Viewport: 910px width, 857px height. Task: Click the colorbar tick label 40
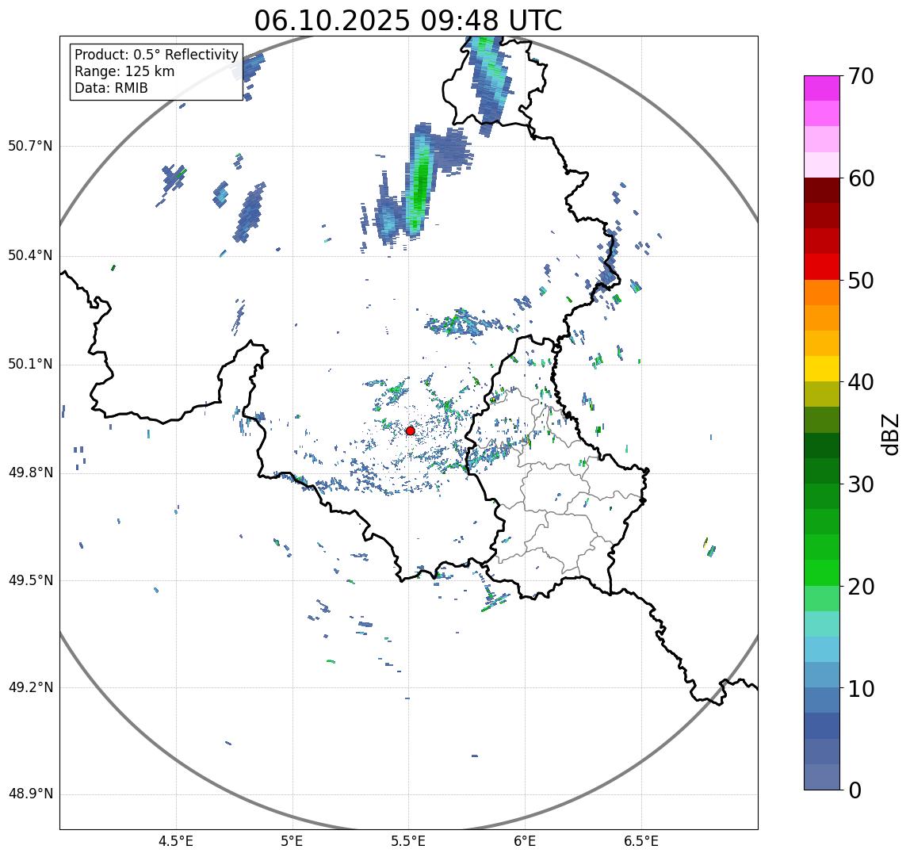pyautogui.click(x=861, y=382)
